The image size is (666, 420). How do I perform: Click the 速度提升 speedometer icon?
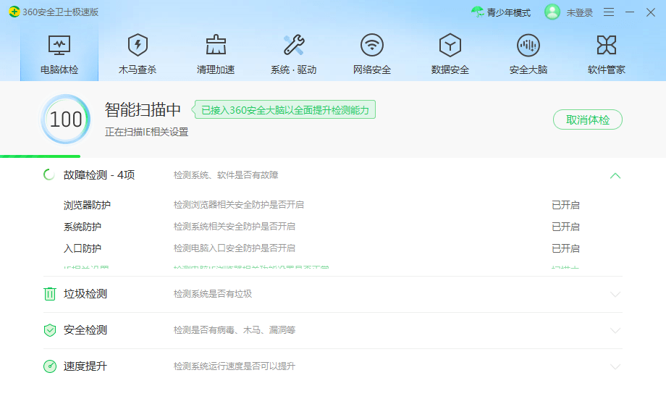50,366
